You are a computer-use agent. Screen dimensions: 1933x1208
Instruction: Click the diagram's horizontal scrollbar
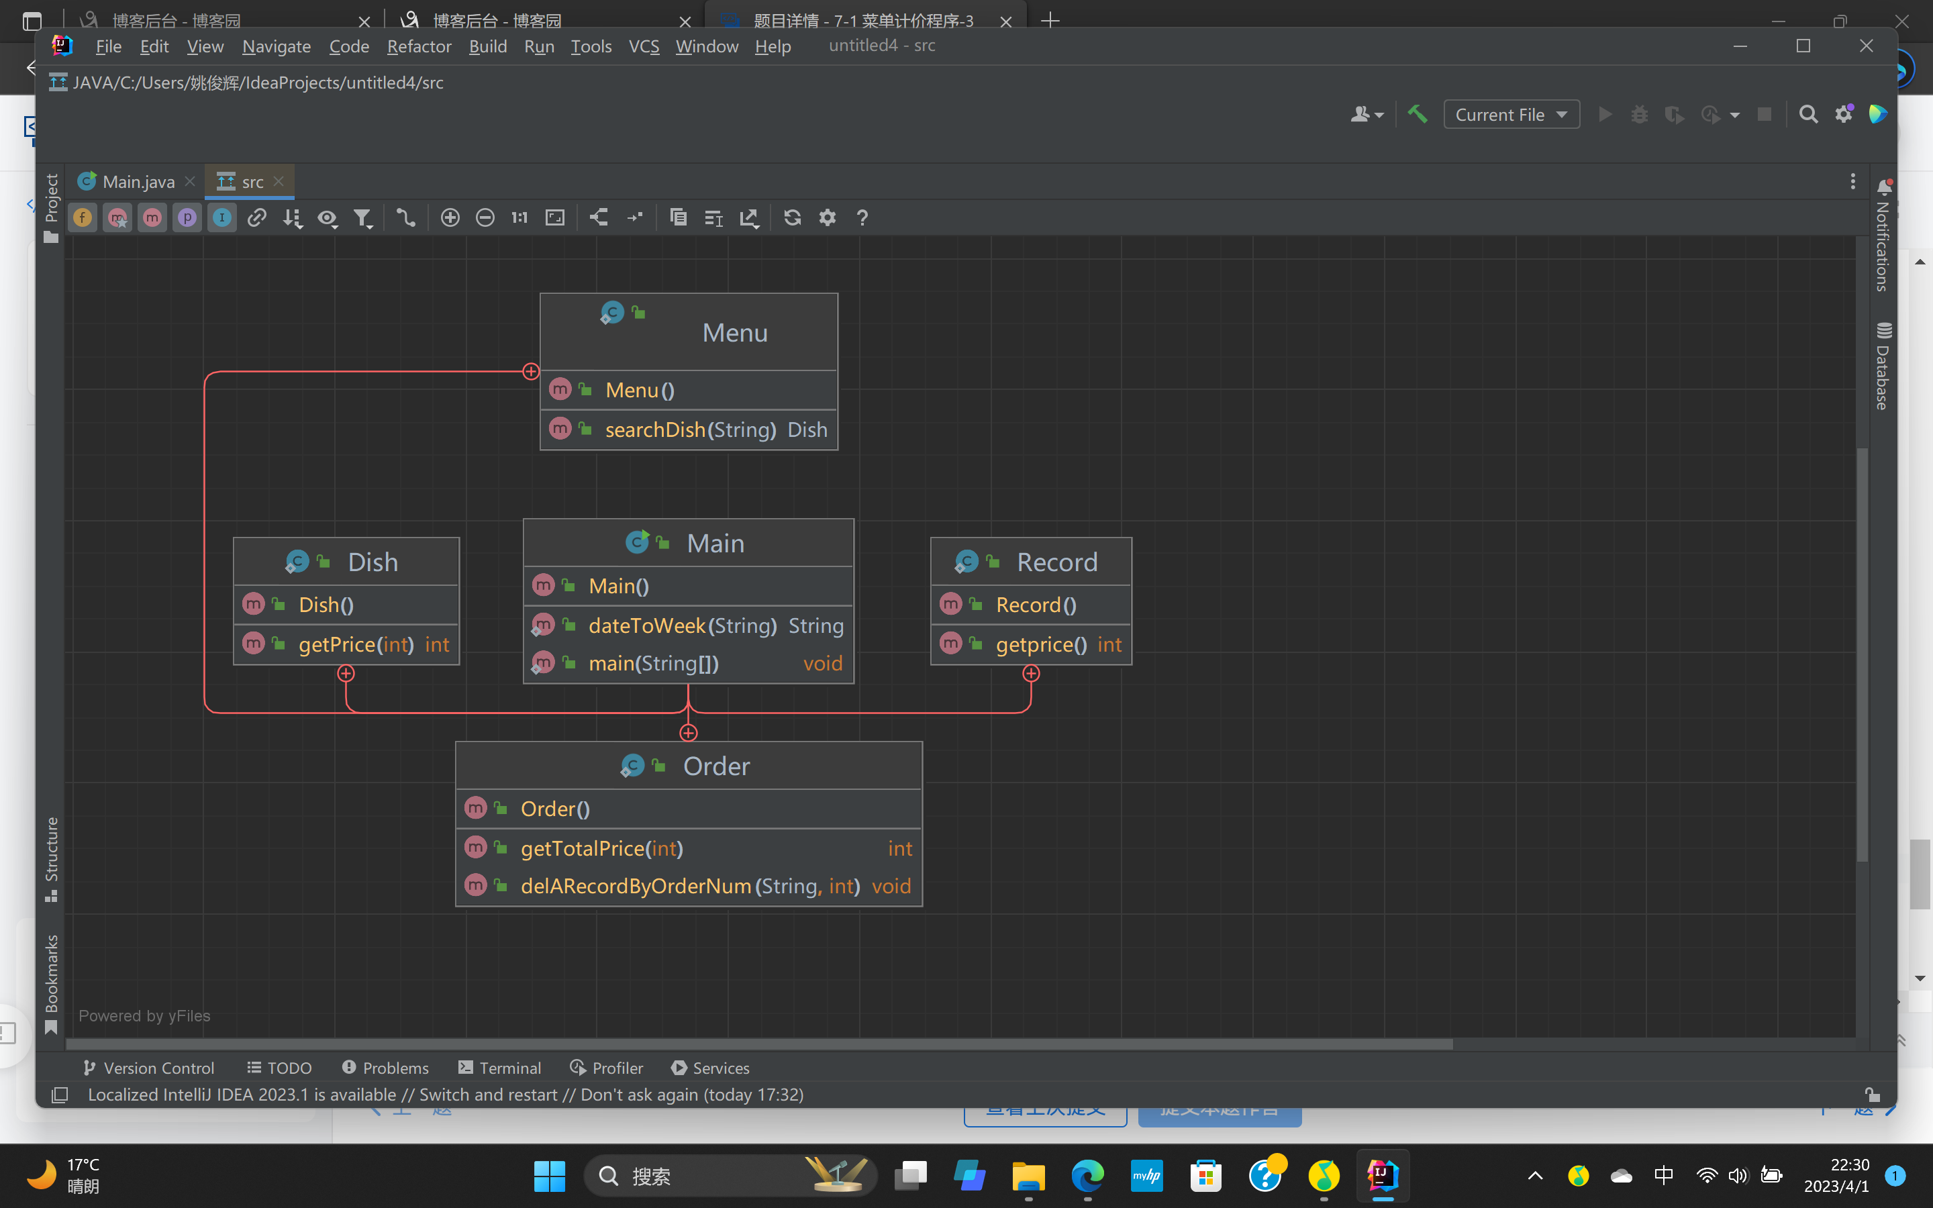759,1044
